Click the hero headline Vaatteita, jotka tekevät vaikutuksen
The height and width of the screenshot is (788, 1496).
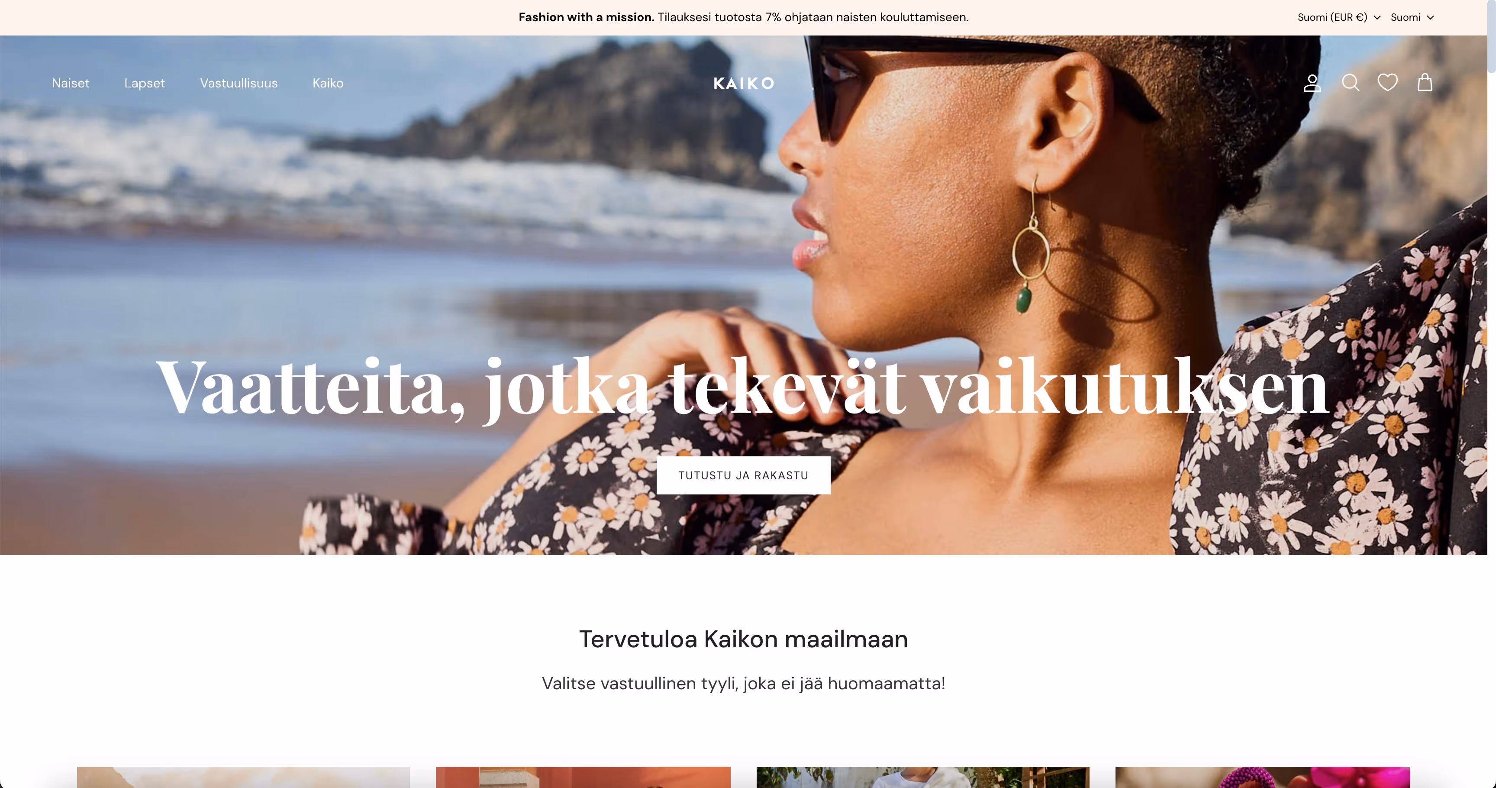[x=743, y=388]
